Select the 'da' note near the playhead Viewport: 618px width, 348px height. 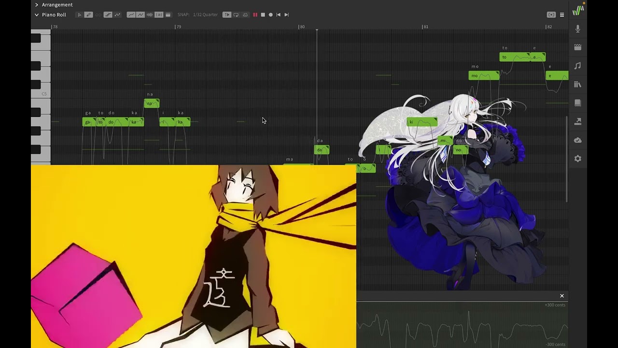[322, 150]
